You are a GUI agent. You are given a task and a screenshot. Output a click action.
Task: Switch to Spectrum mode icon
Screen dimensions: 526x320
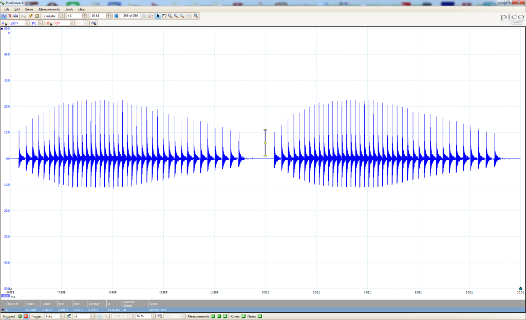pos(15,16)
